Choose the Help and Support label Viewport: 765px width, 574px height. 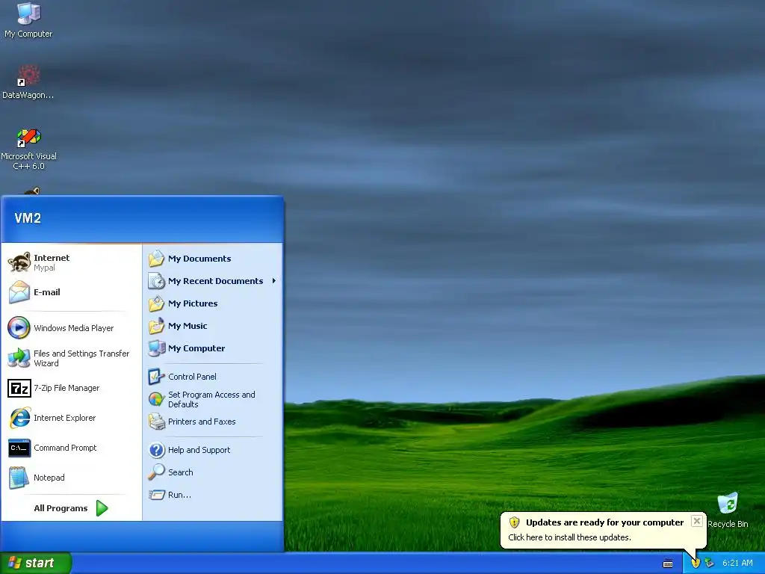pos(199,449)
